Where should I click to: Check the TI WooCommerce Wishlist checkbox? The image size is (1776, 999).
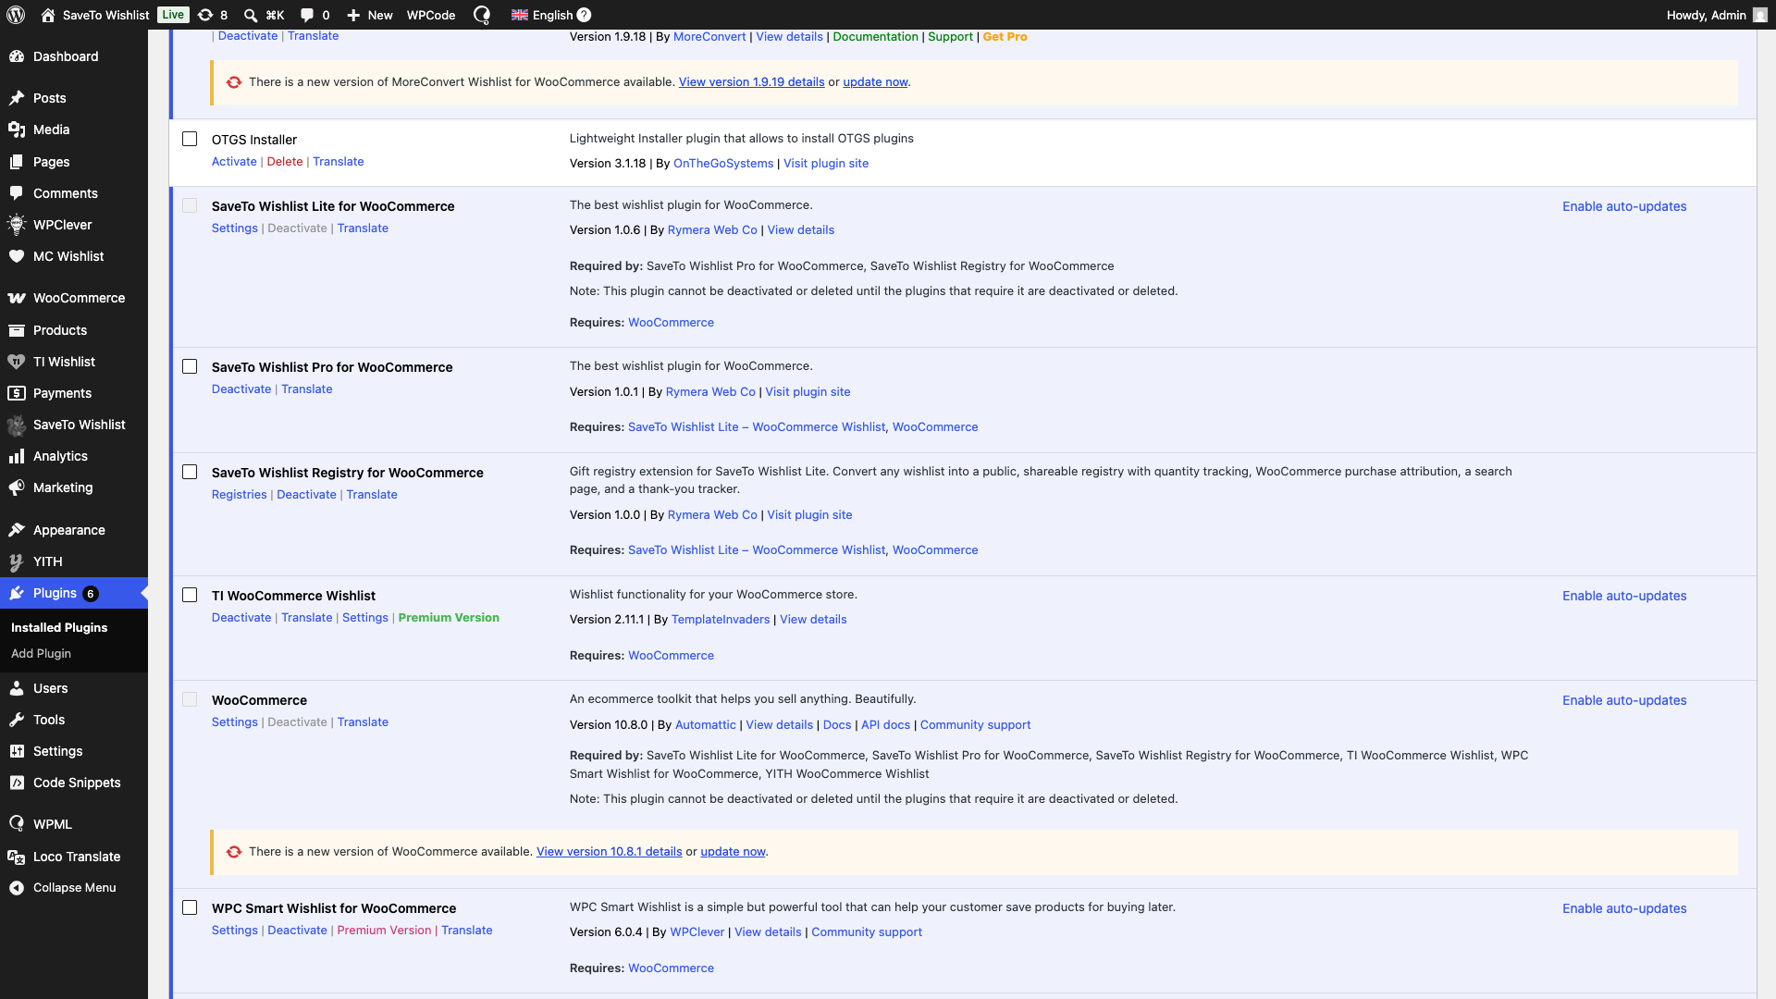190,595
